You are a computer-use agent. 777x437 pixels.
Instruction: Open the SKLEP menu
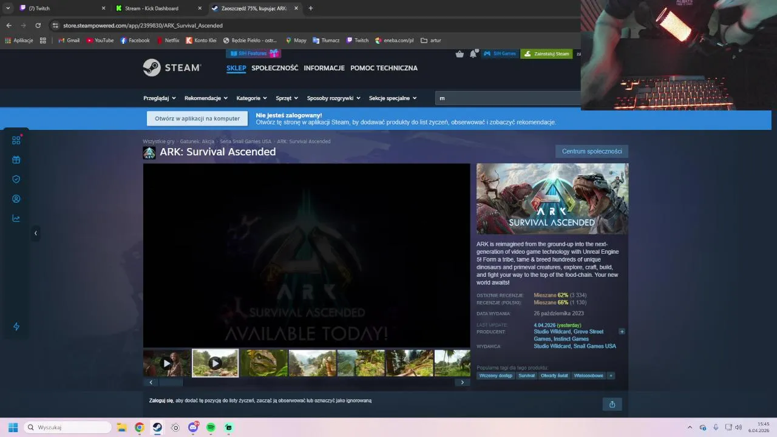point(236,68)
